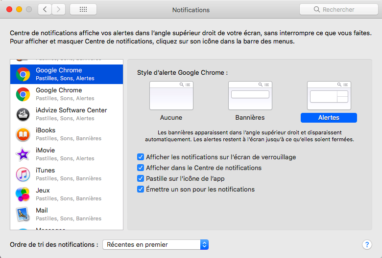Image resolution: width=382 pixels, height=258 pixels.
Task: Click 'Pastilles, Sons, Bannières' under iBooks
Action: [69, 138]
